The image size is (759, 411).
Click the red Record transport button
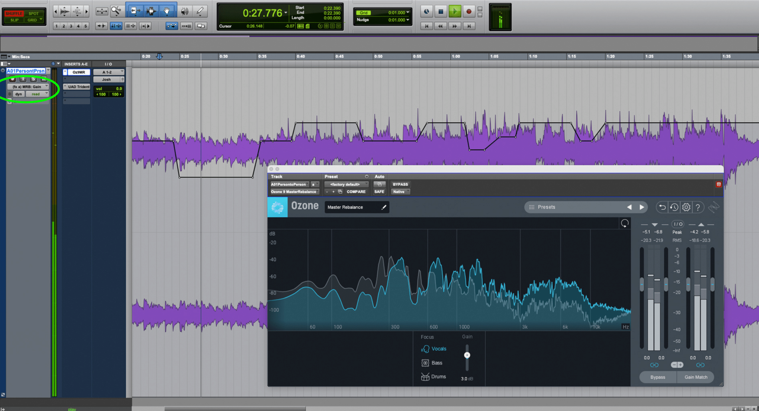469,11
